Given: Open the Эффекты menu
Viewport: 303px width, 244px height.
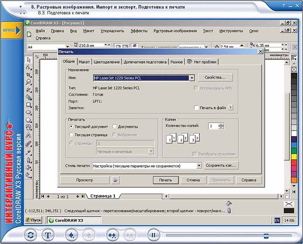Looking at the screenshot, I should pyautogui.click(x=139, y=31).
